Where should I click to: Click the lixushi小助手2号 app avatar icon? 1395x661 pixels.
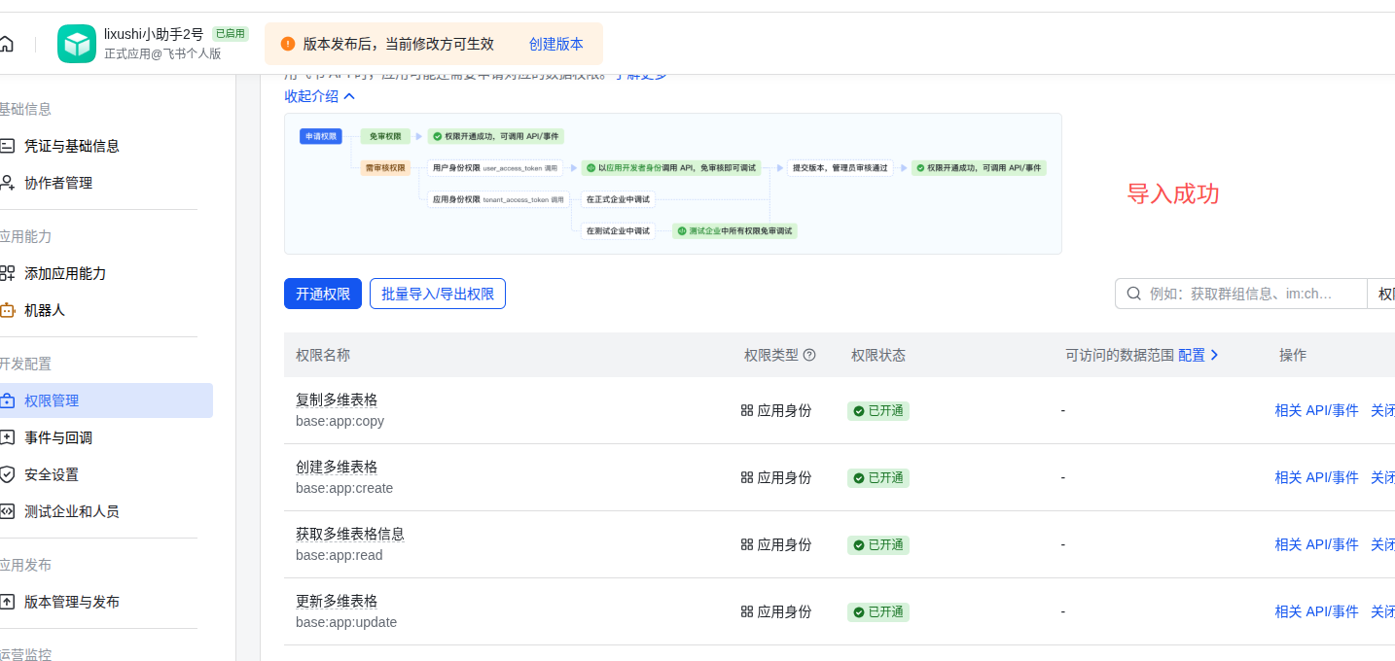coord(76,43)
